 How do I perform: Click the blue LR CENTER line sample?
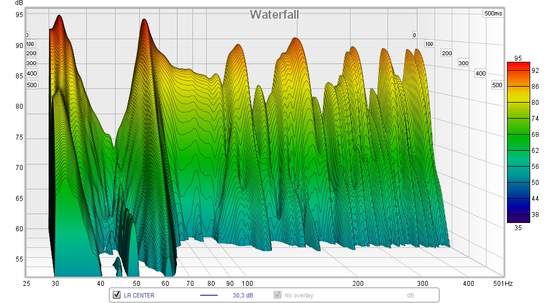[208, 295]
